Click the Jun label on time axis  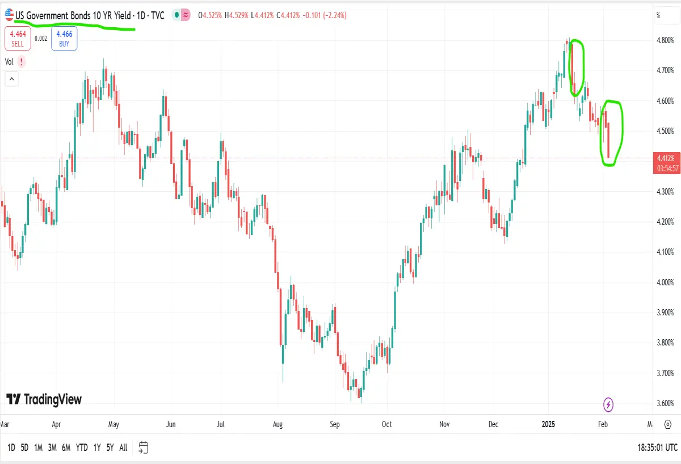[171, 424]
